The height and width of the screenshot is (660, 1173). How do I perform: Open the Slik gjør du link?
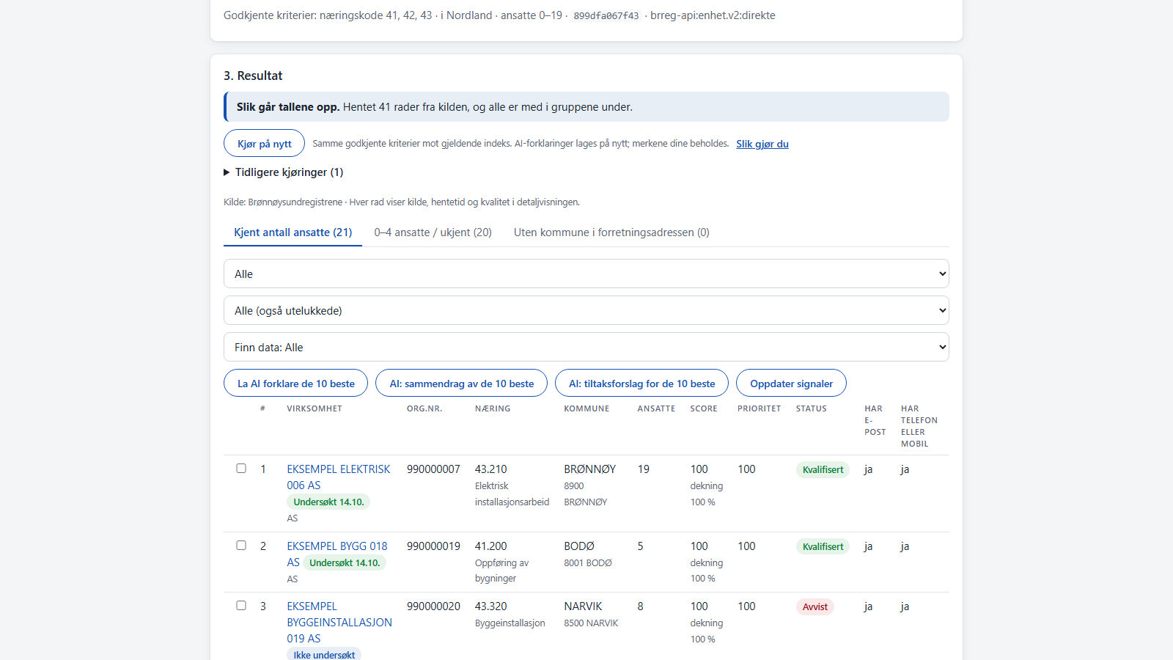click(762, 144)
